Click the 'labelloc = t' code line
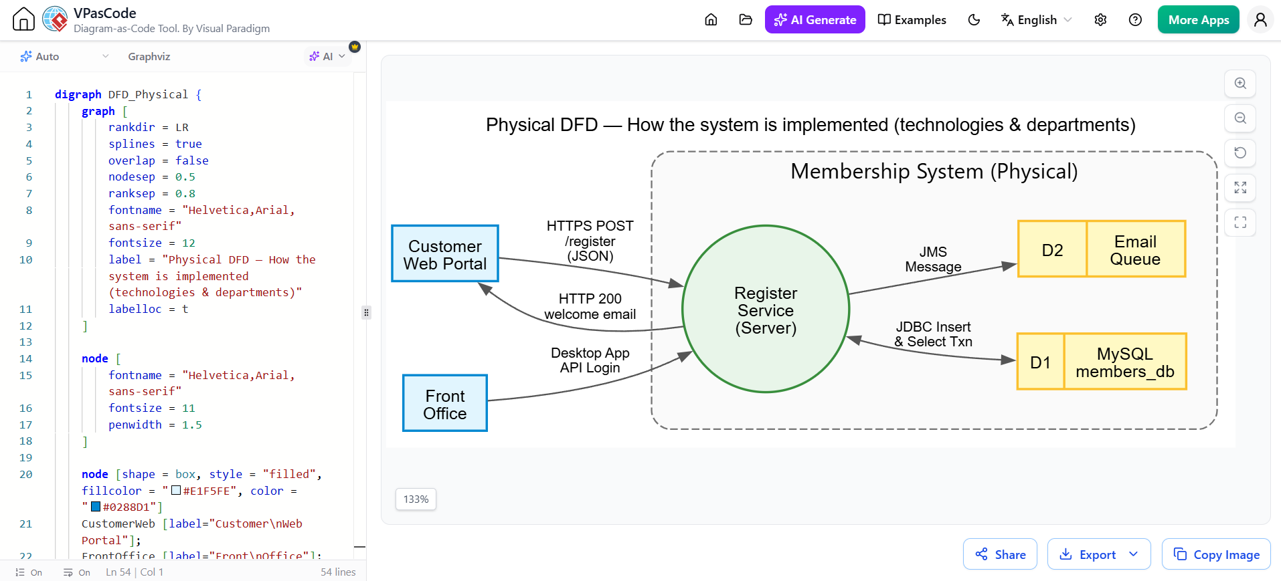The image size is (1281, 581). tap(149, 309)
